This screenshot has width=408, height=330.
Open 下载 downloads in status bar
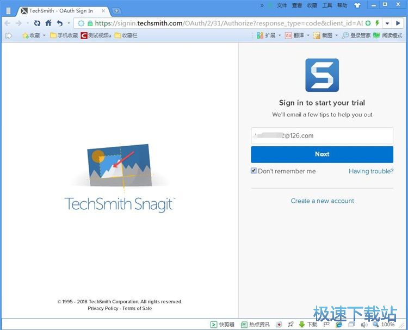pos(308,324)
